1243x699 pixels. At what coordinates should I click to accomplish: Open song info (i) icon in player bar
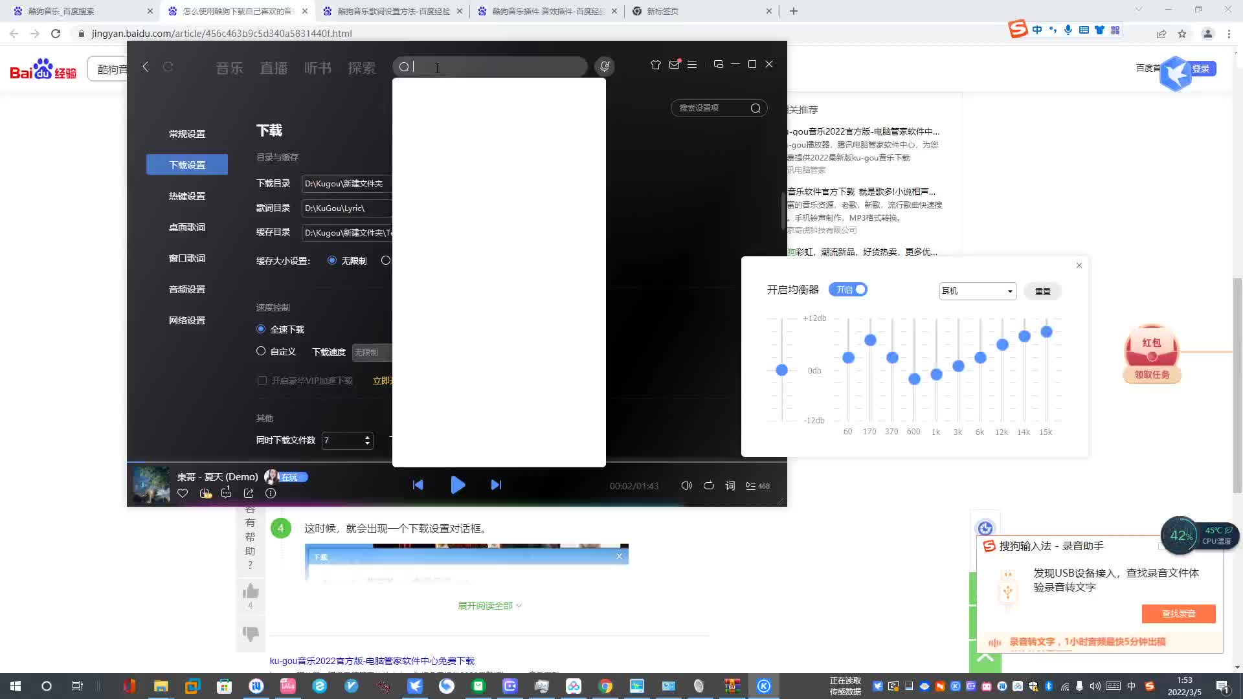271,493
